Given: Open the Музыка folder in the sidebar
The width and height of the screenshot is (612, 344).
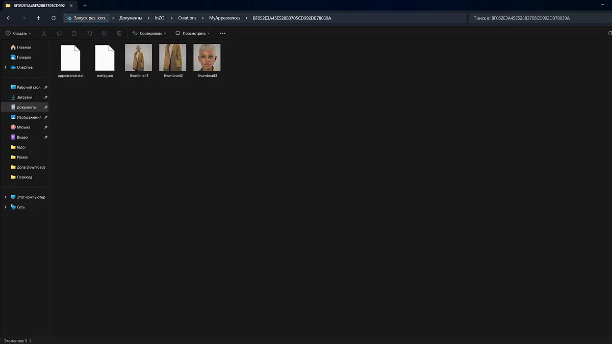Looking at the screenshot, I should (24, 127).
